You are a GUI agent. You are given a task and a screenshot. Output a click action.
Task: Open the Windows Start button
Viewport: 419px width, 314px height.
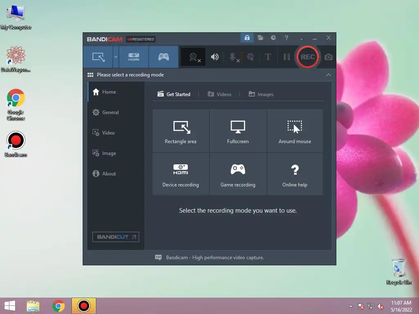click(10, 306)
